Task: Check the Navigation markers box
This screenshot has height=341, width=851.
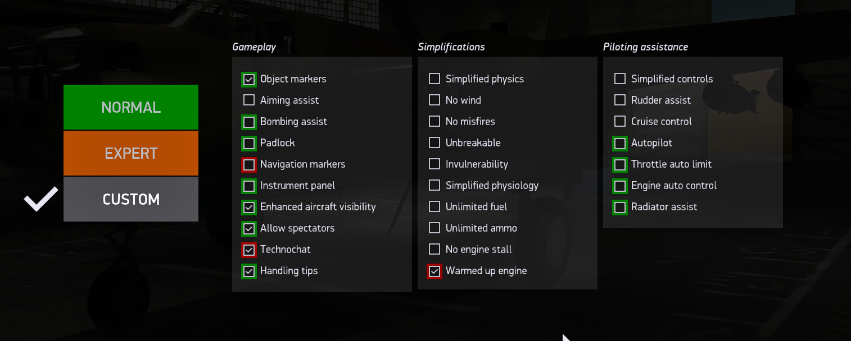Action: pos(249,164)
